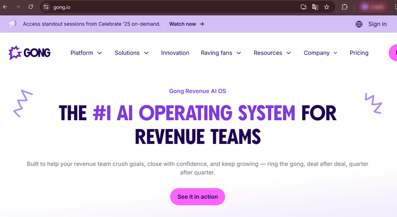Open the browser extensions puzzle icon

(x=345, y=7)
